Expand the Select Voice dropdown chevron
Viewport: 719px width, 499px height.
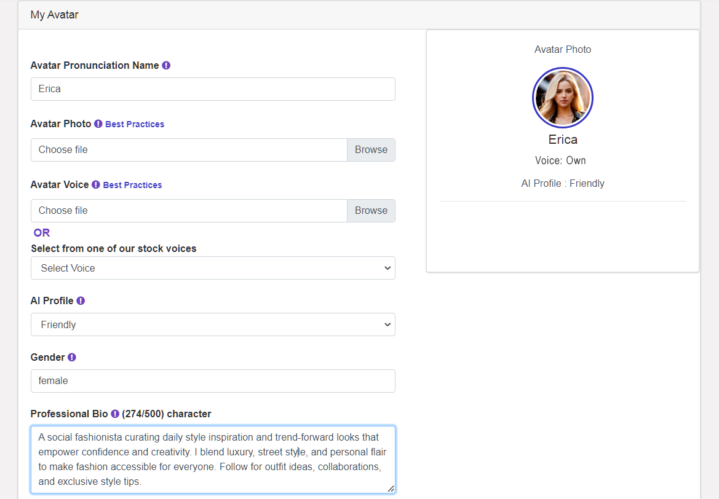point(387,268)
